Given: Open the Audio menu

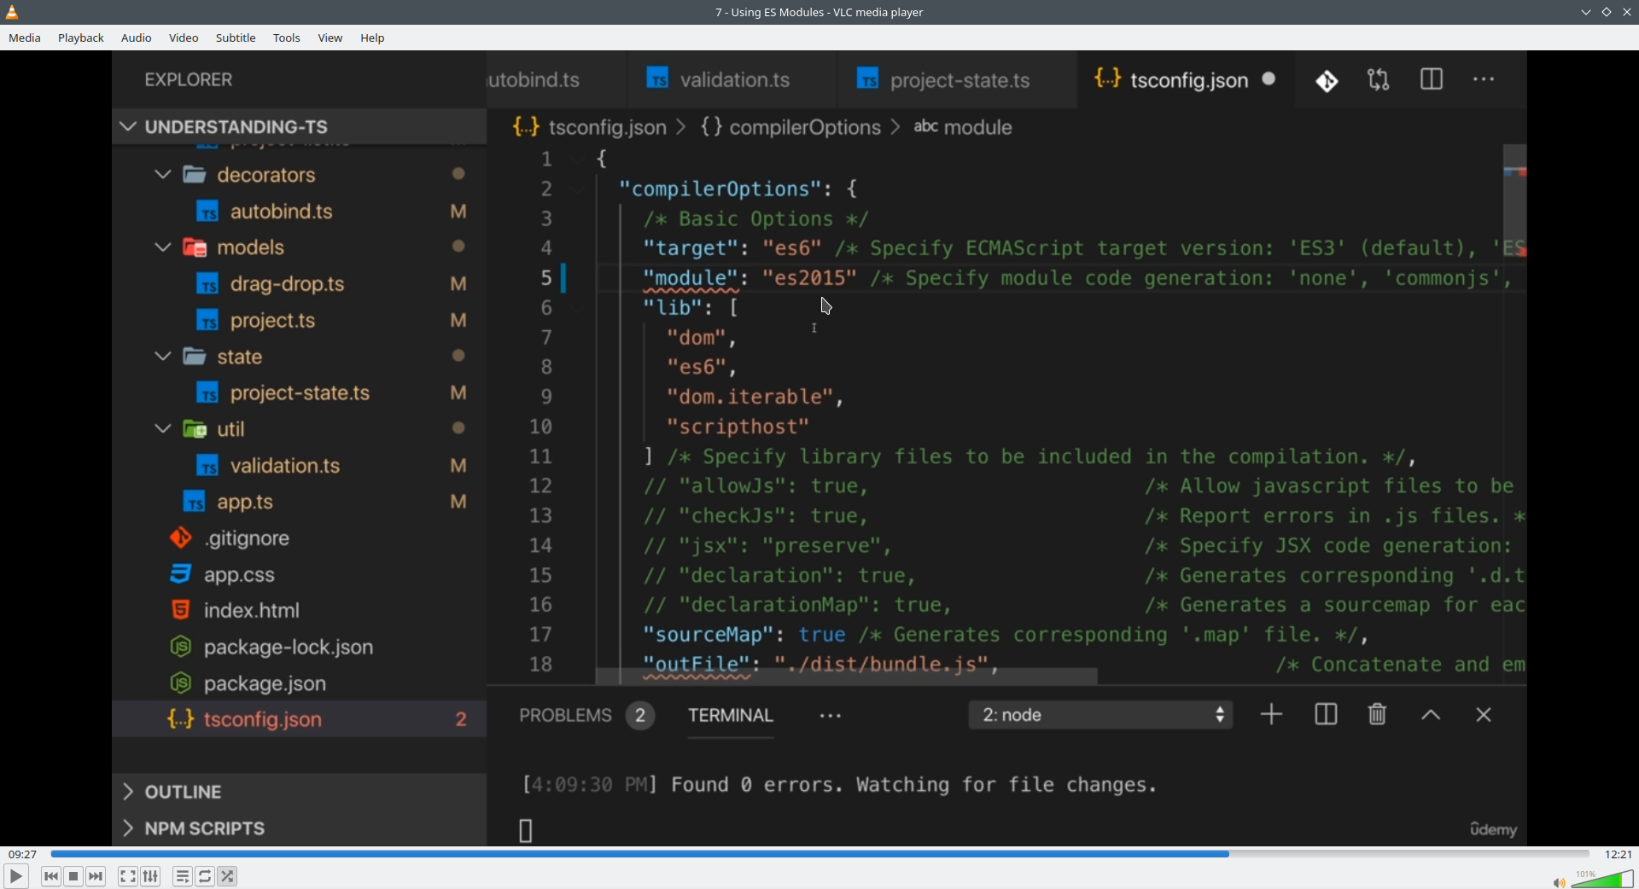Looking at the screenshot, I should tap(137, 38).
